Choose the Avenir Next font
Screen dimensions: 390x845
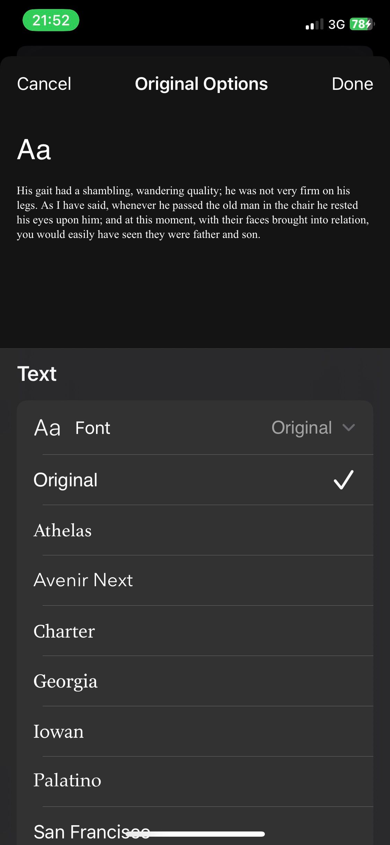83,580
